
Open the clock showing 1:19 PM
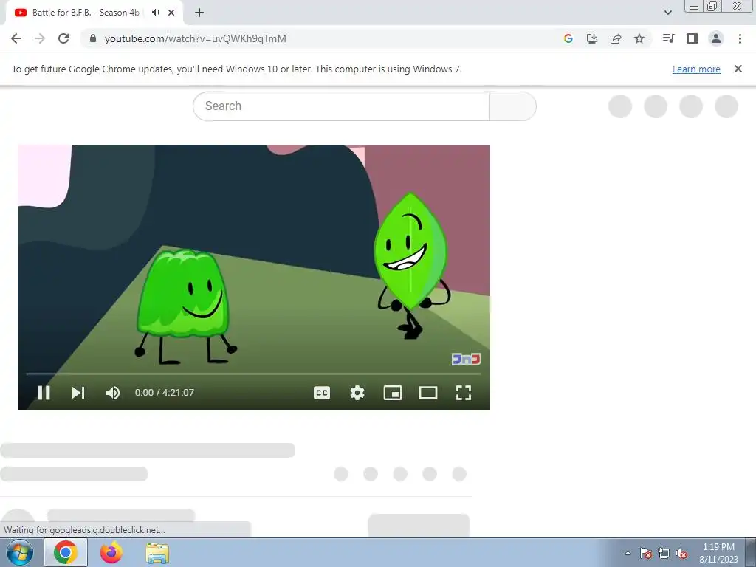point(718,553)
